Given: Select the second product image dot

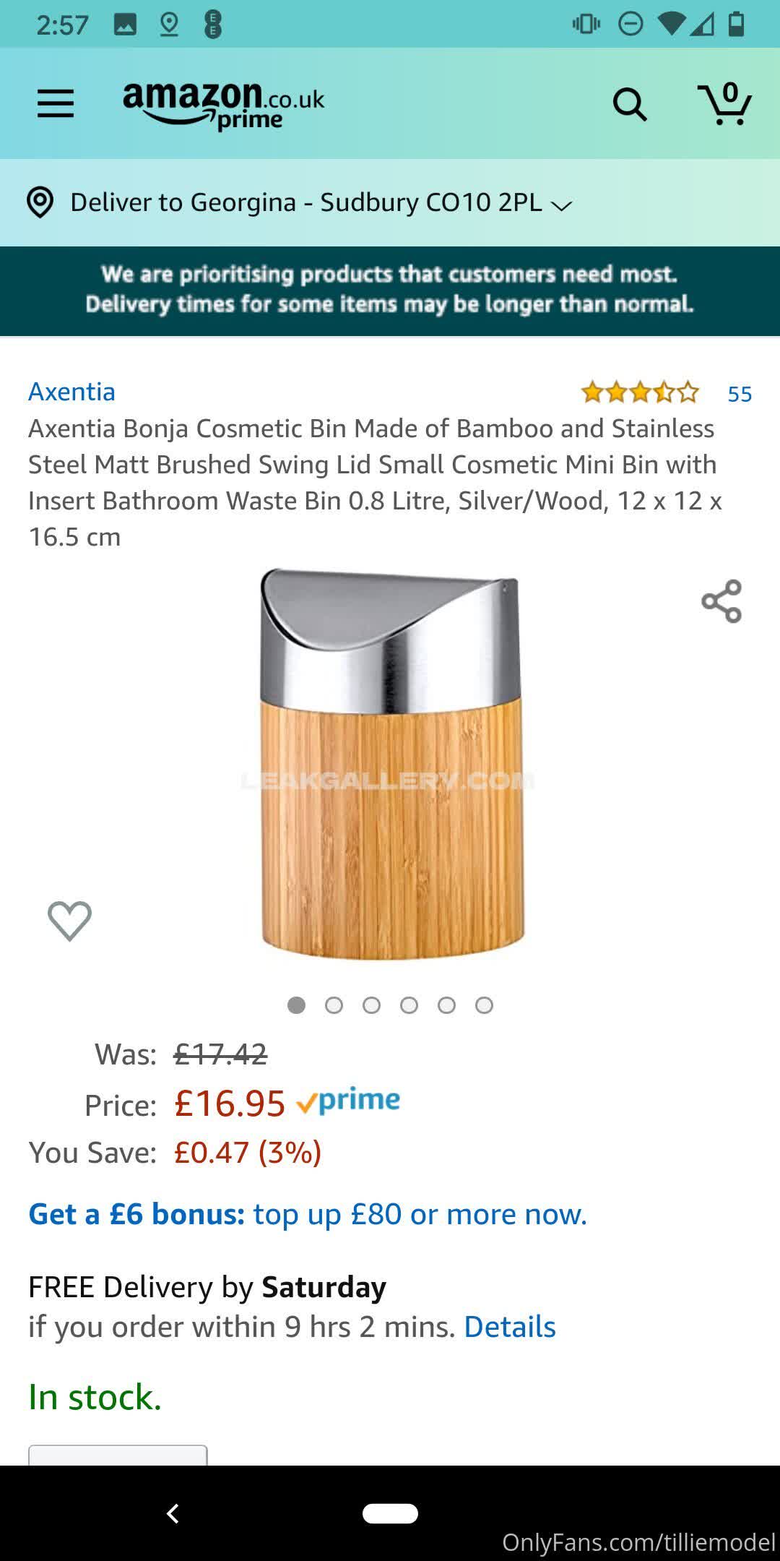Looking at the screenshot, I should tap(334, 1005).
